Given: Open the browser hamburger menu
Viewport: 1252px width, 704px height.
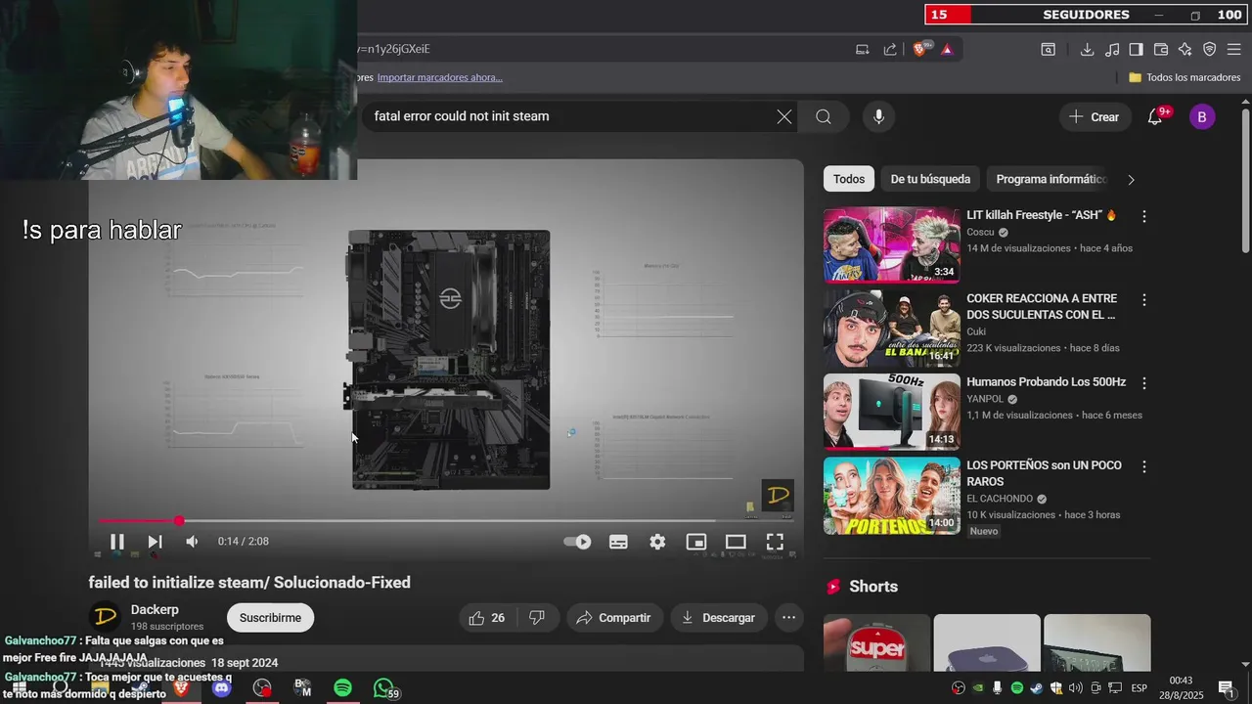Looking at the screenshot, I should [x=1233, y=49].
